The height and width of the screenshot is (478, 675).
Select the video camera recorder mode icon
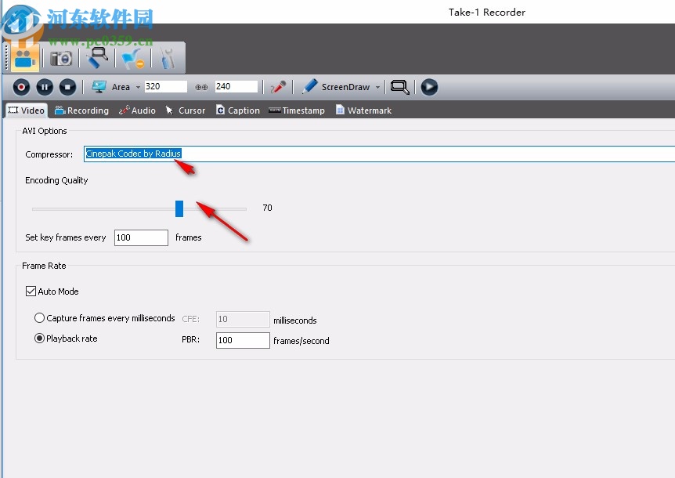(25, 58)
